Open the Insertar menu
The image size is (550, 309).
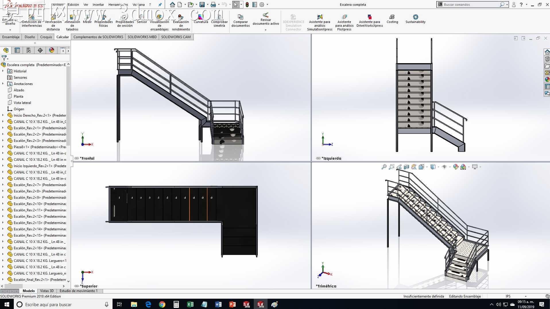point(98,5)
